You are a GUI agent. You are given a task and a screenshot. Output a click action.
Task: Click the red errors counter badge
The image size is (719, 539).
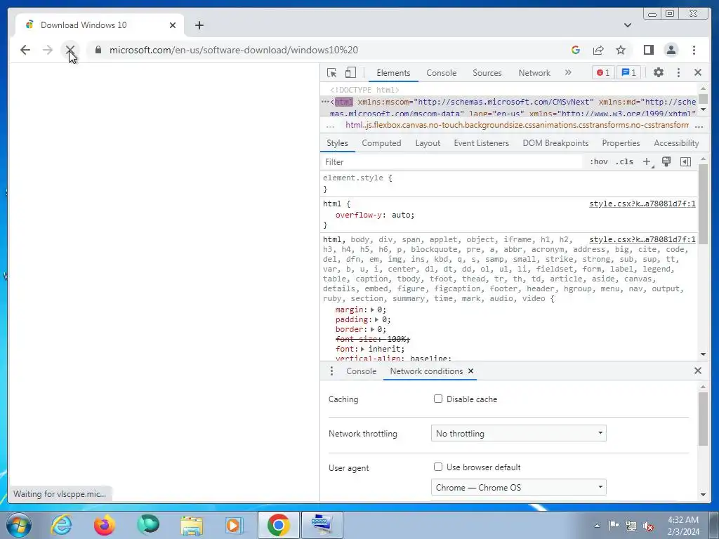coord(603,72)
